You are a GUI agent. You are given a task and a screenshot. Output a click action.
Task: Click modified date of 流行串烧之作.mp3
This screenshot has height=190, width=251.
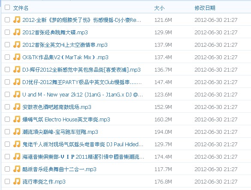pos(216,182)
